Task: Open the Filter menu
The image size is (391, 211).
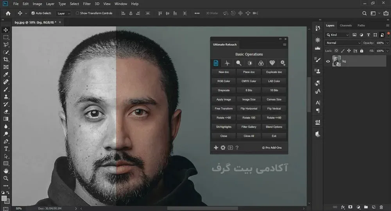Action: coord(87,4)
